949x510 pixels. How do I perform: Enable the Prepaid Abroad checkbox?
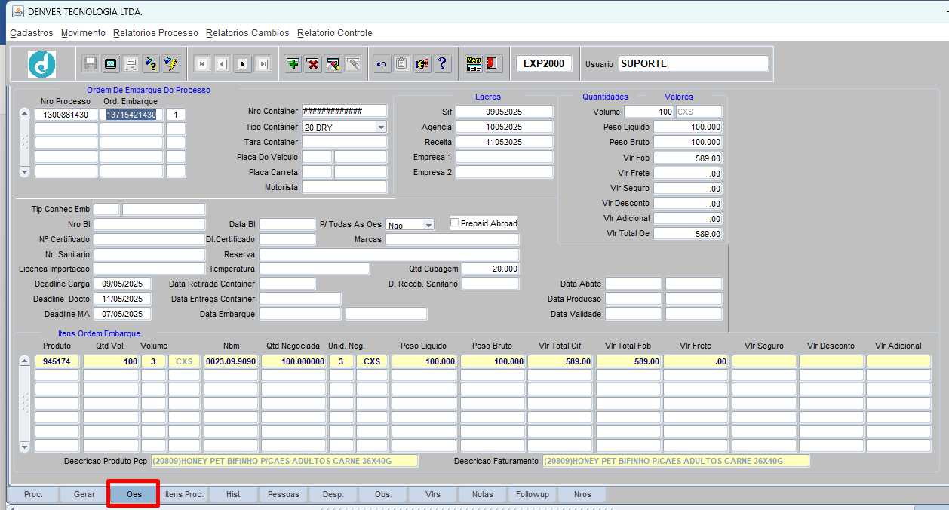click(x=455, y=223)
